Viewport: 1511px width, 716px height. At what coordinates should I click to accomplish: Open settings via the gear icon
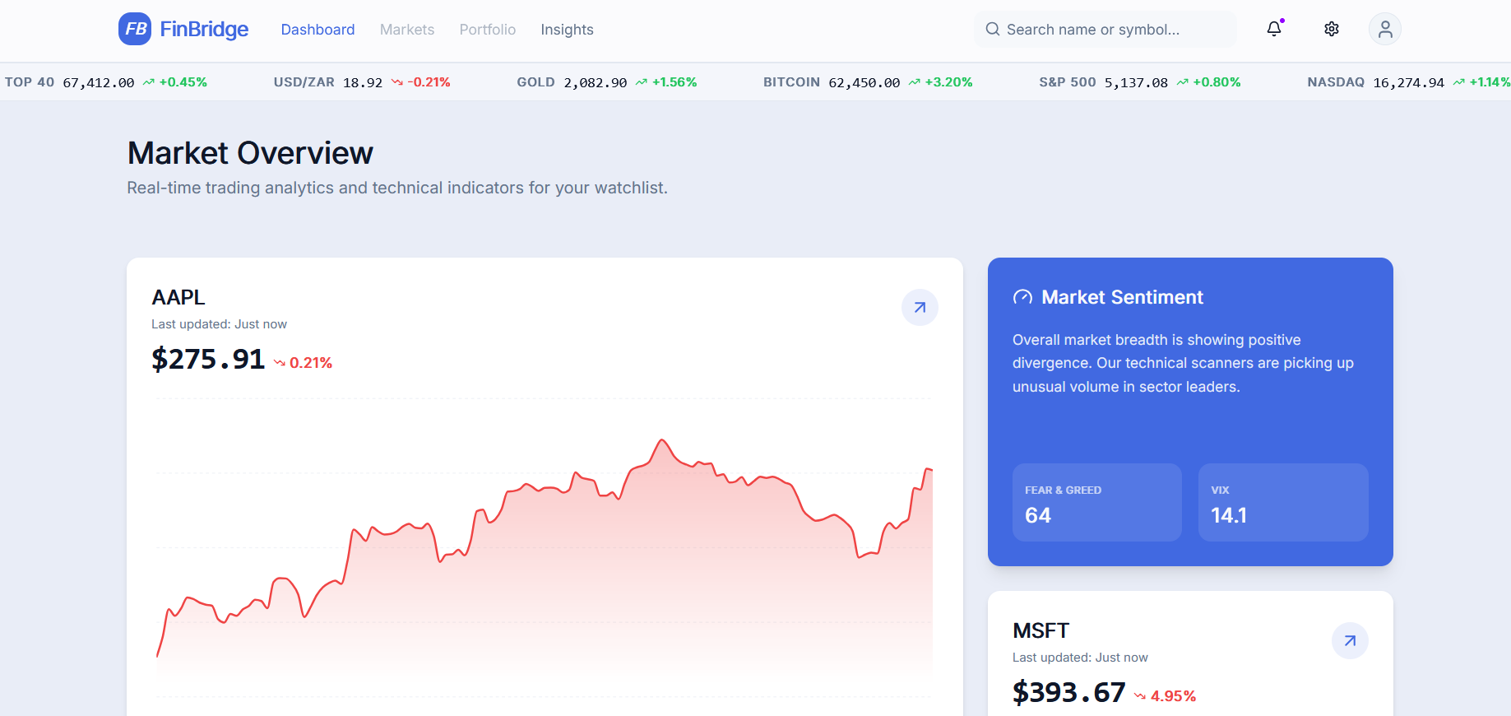1331,29
